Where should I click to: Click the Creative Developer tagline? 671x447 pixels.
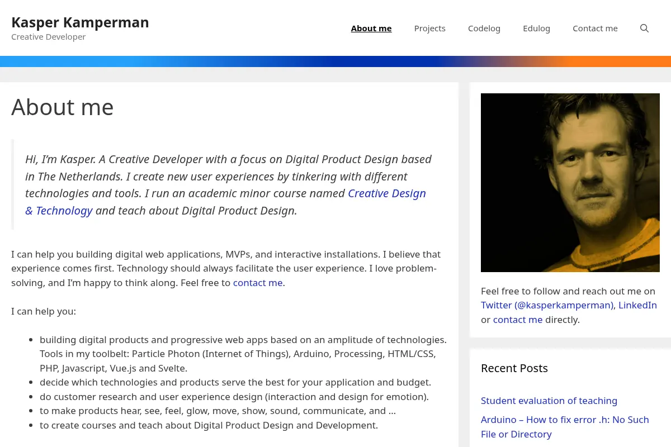coord(49,37)
